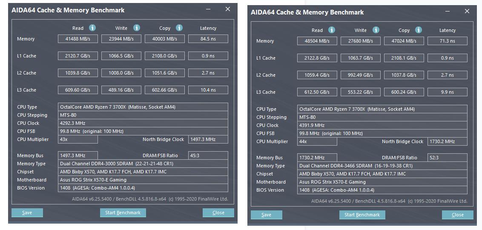Click Dual Channel DDR4-3000 SDRAM memory type

(143, 164)
